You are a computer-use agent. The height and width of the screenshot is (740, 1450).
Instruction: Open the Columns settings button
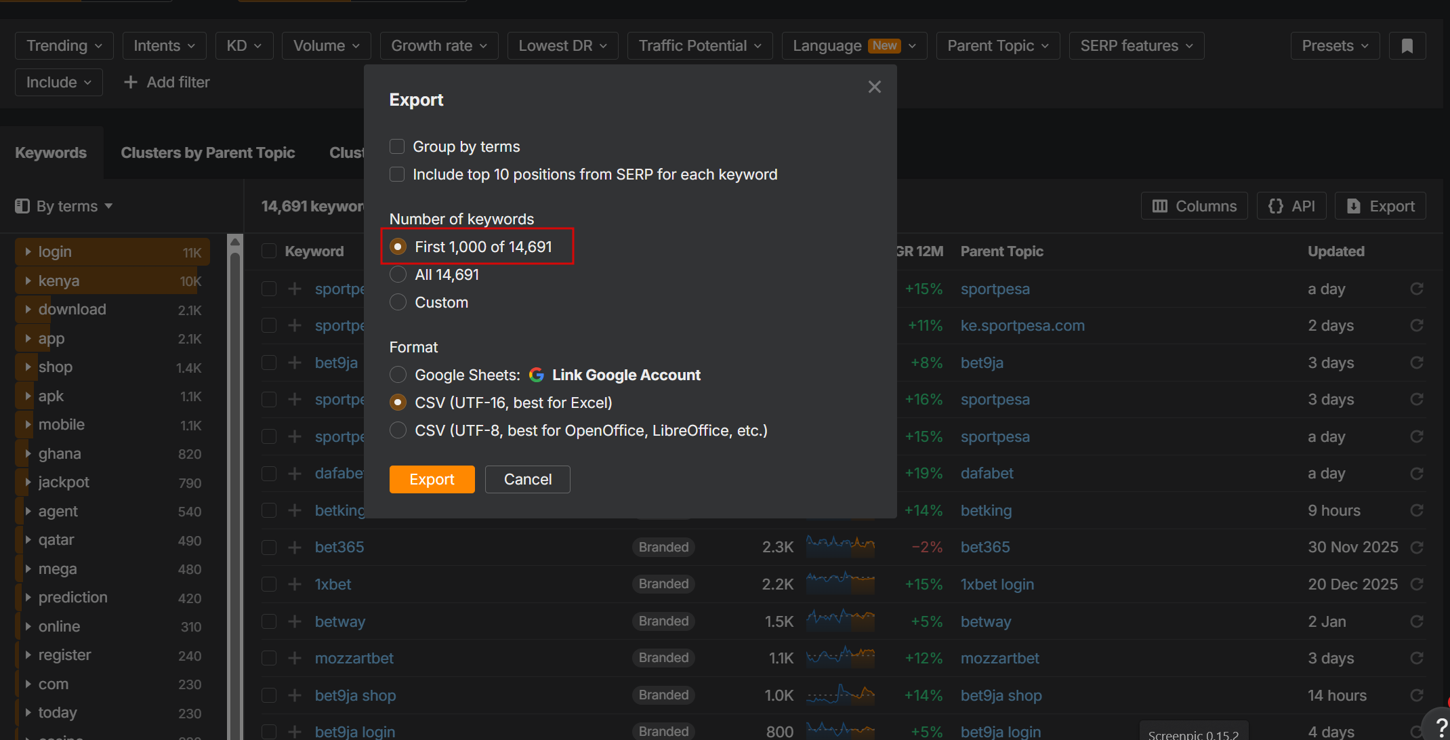point(1194,206)
